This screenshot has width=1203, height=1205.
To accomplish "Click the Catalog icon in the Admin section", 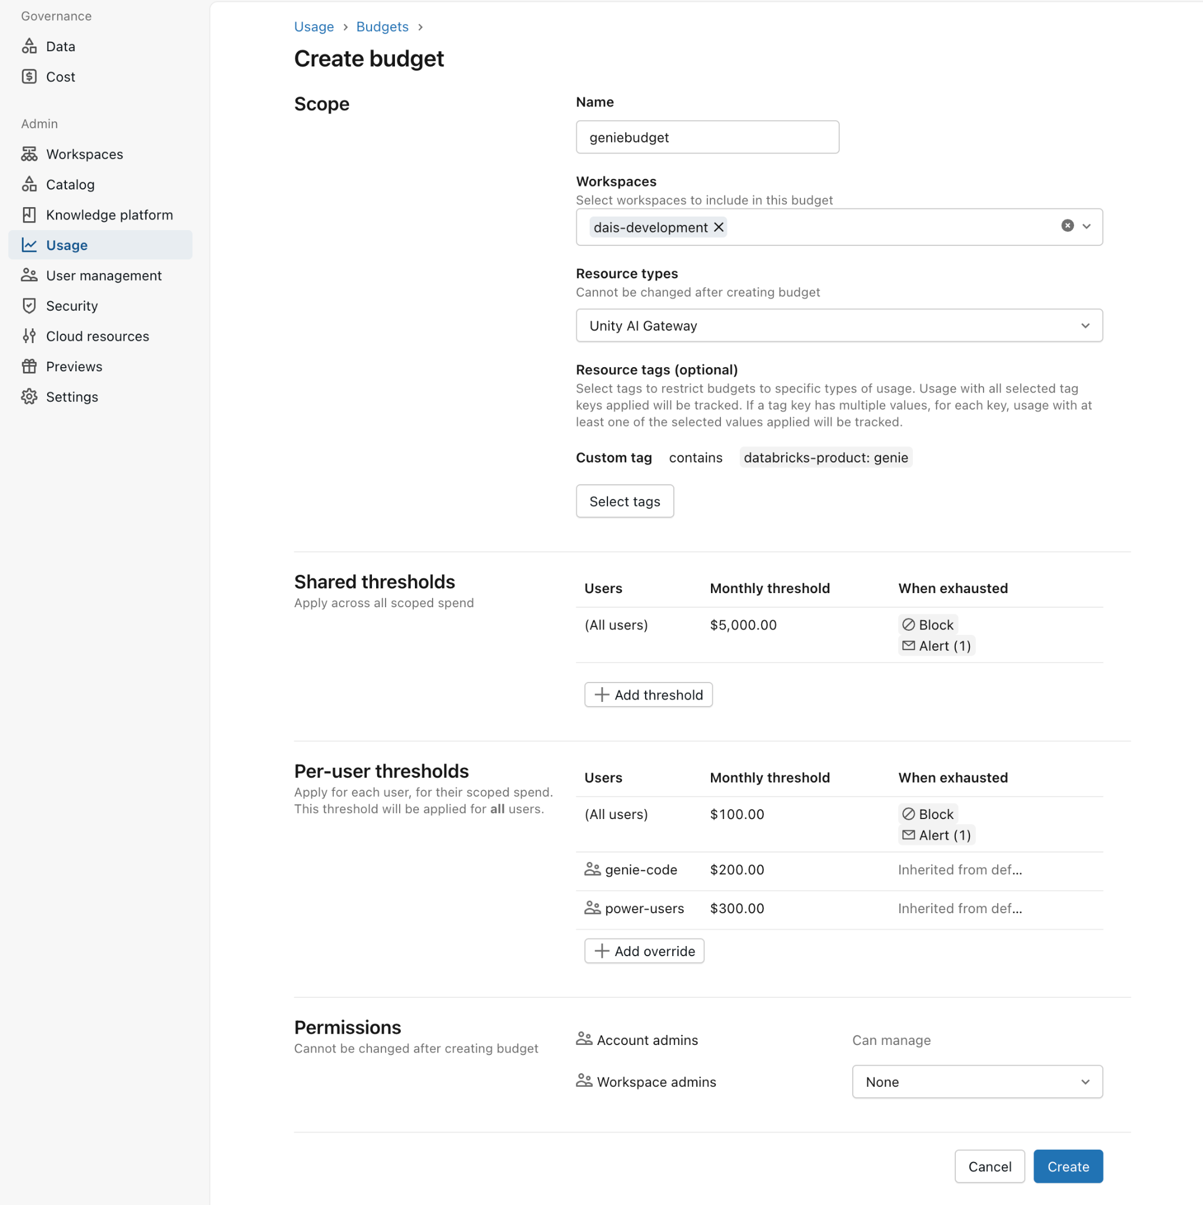I will point(29,184).
